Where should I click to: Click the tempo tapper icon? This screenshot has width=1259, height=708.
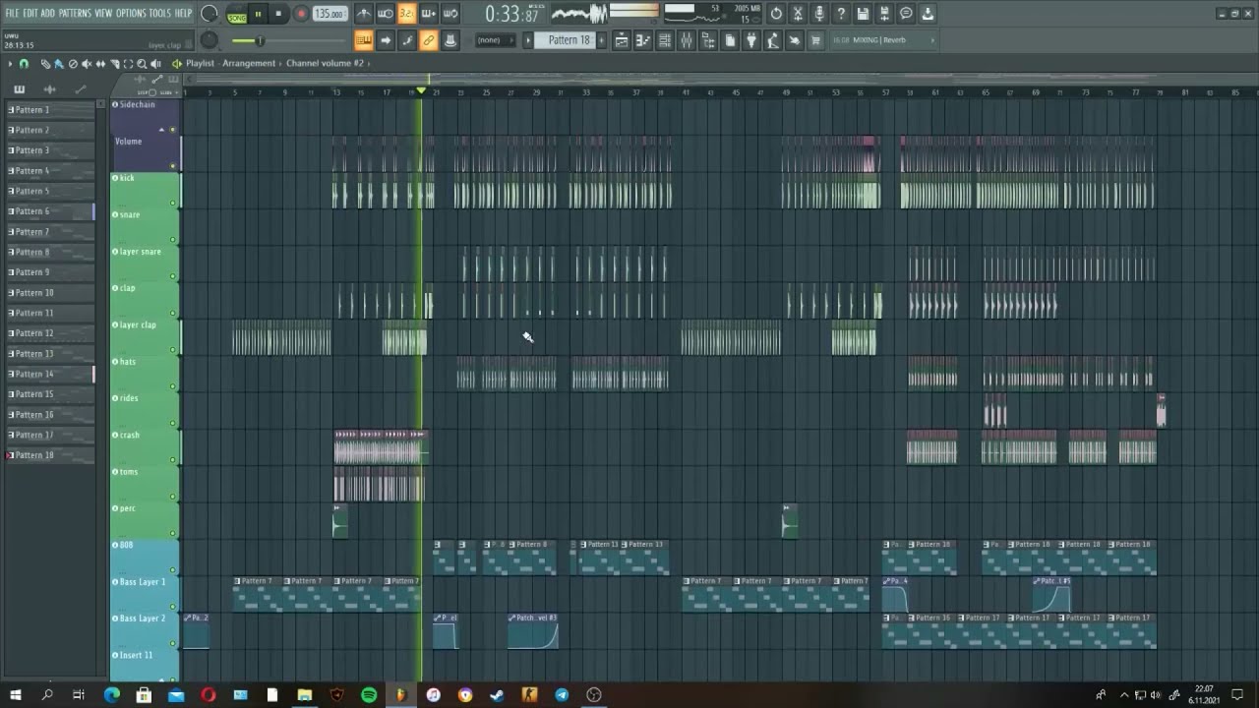pos(773,40)
